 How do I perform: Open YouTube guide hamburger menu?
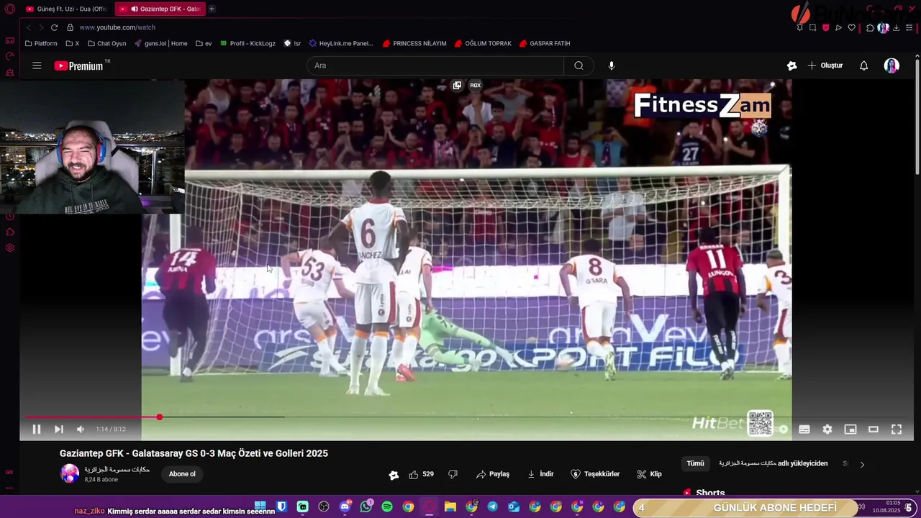point(37,65)
